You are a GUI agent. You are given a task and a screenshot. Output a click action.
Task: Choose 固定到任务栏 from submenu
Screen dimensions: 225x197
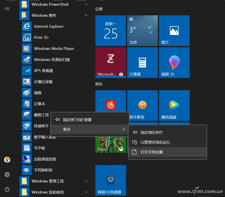coord(168,132)
